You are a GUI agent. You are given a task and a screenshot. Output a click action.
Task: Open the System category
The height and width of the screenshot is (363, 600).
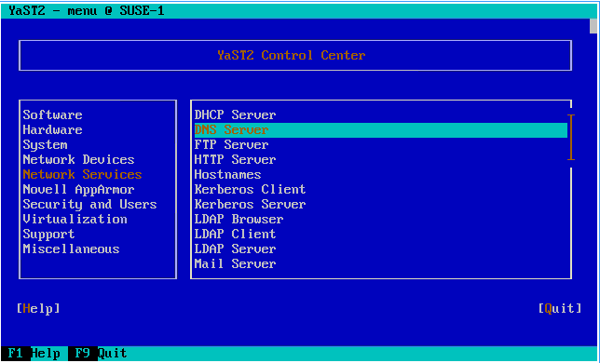[45, 145]
